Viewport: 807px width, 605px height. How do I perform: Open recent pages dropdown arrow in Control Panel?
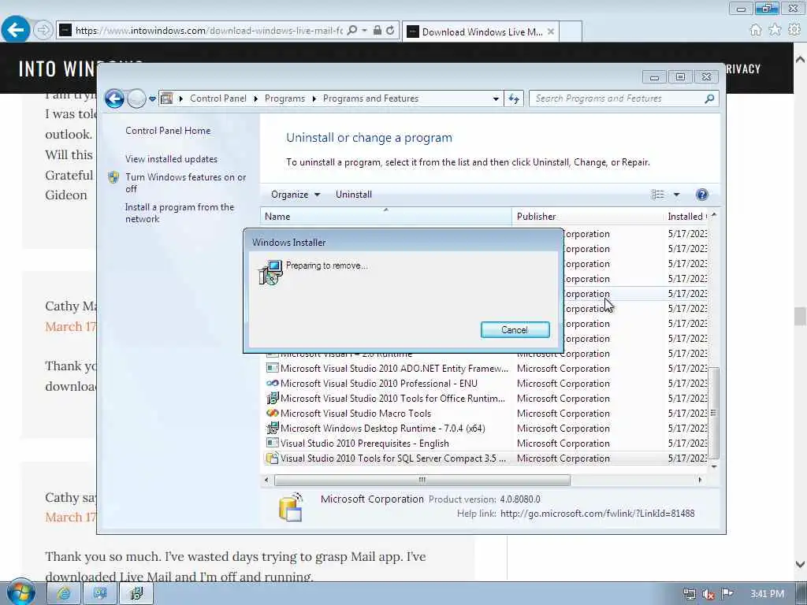click(x=152, y=98)
